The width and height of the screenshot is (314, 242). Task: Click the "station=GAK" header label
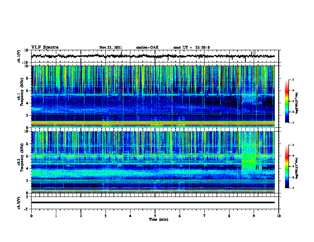(147, 47)
